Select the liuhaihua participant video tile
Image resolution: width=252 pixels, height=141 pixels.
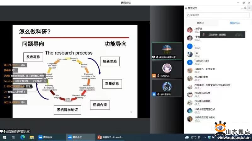point(167,69)
